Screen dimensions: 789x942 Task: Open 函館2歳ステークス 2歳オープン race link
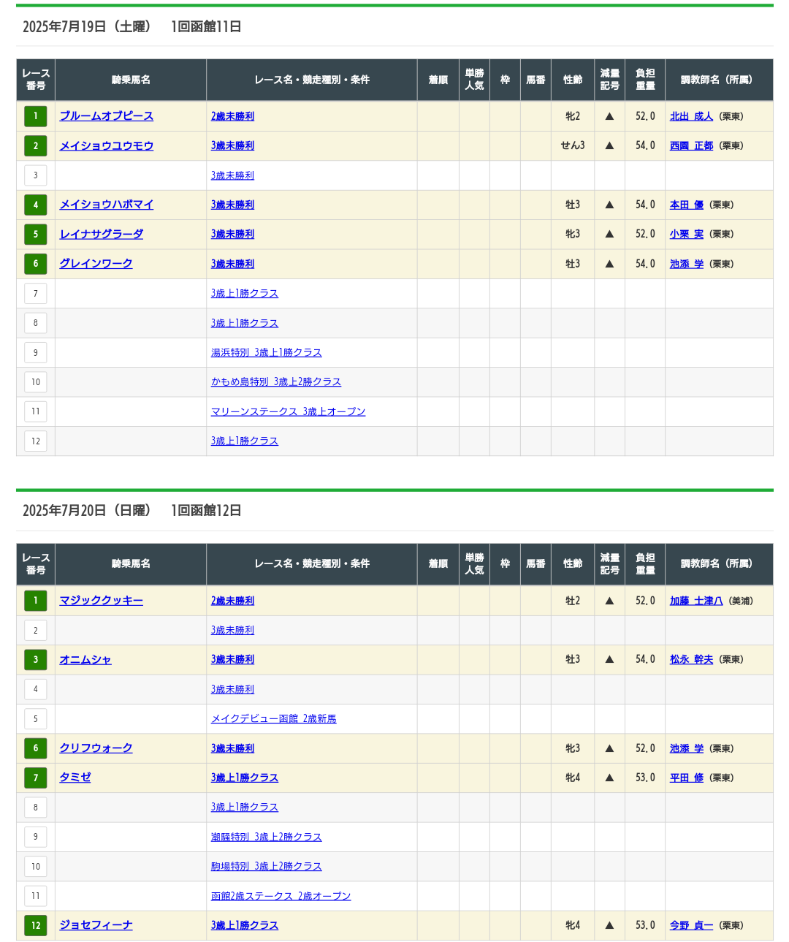click(x=281, y=896)
